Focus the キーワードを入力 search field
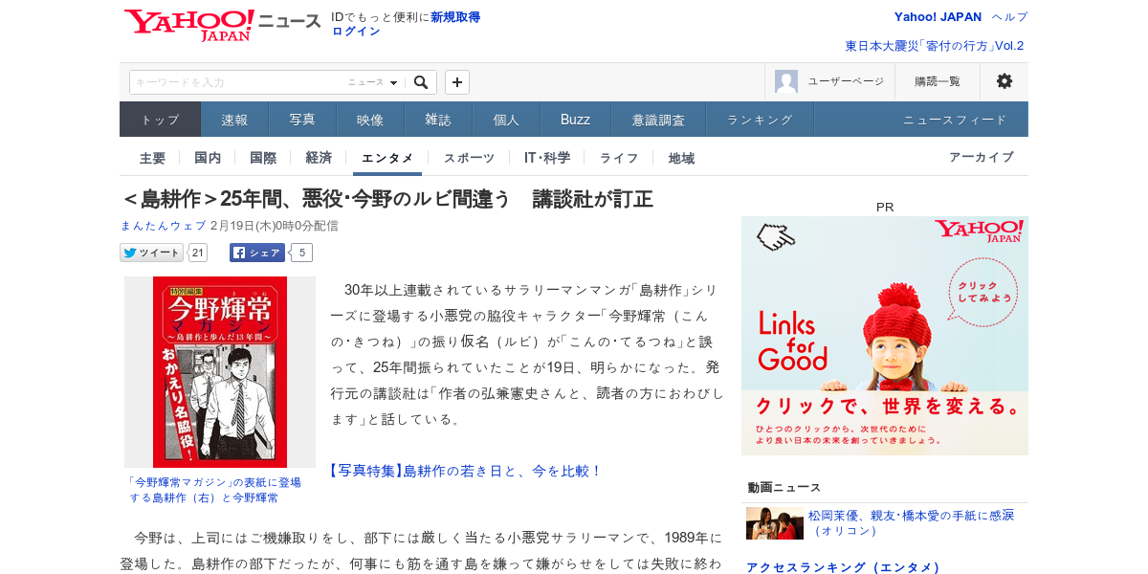 pos(237,82)
